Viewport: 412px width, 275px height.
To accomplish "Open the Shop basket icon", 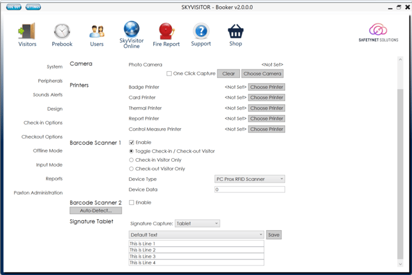I will click(235, 32).
